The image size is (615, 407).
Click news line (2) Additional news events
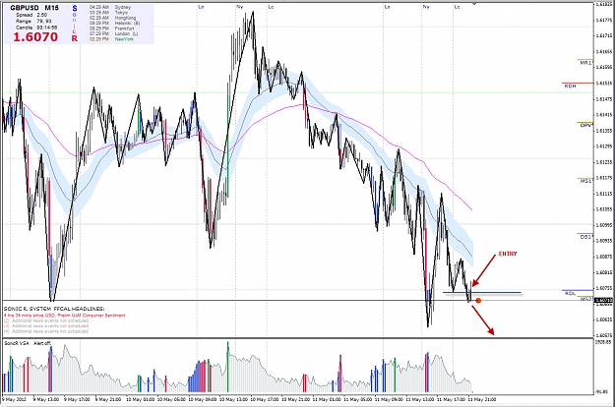click(x=46, y=320)
